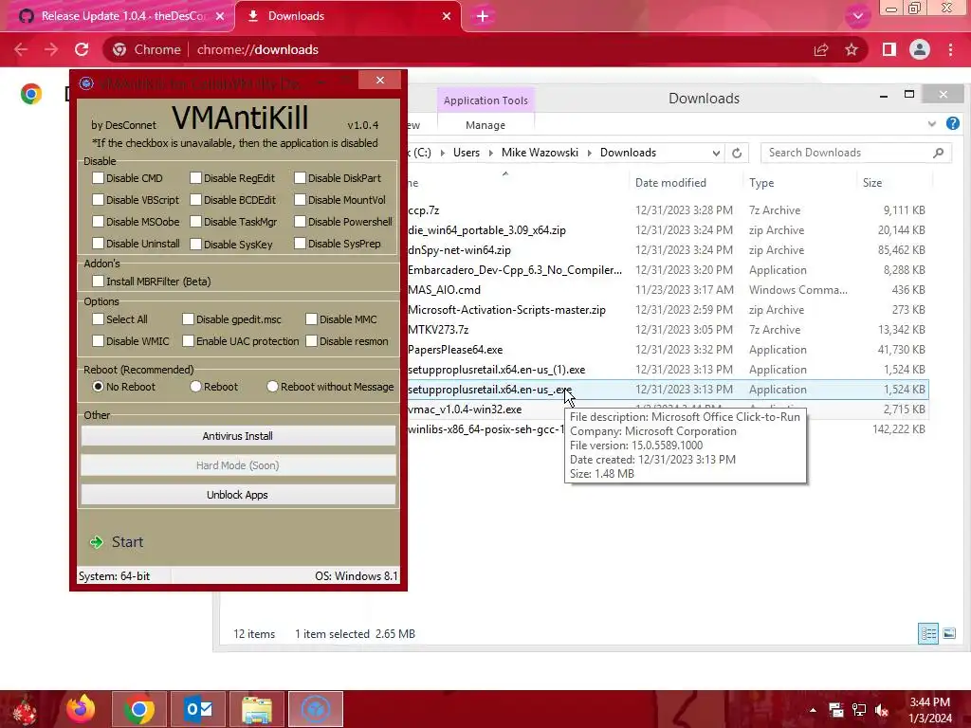Screen dimensions: 971x728
Task: Sort by Size column header
Action: coord(872,183)
